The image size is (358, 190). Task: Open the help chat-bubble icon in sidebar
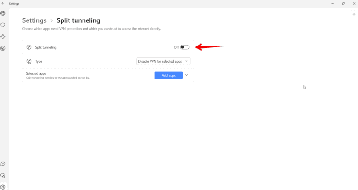click(3, 164)
